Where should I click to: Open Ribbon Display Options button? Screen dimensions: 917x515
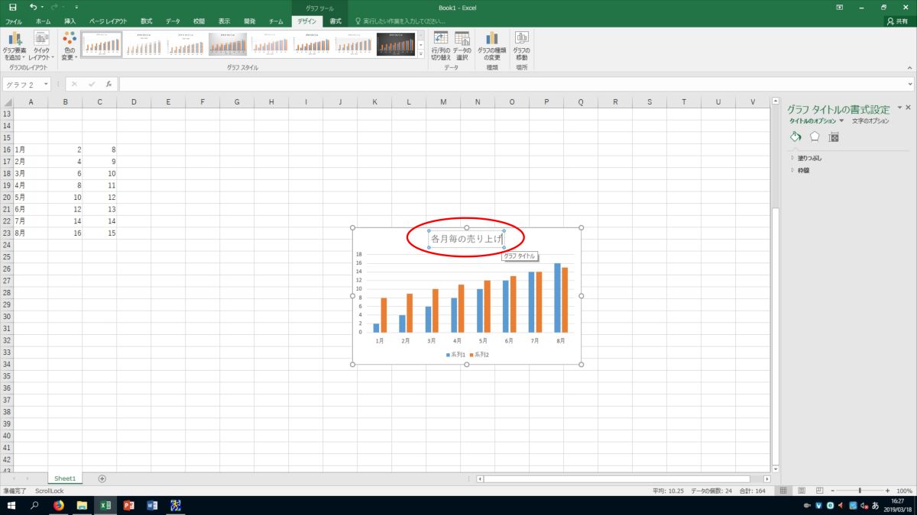(x=840, y=7)
